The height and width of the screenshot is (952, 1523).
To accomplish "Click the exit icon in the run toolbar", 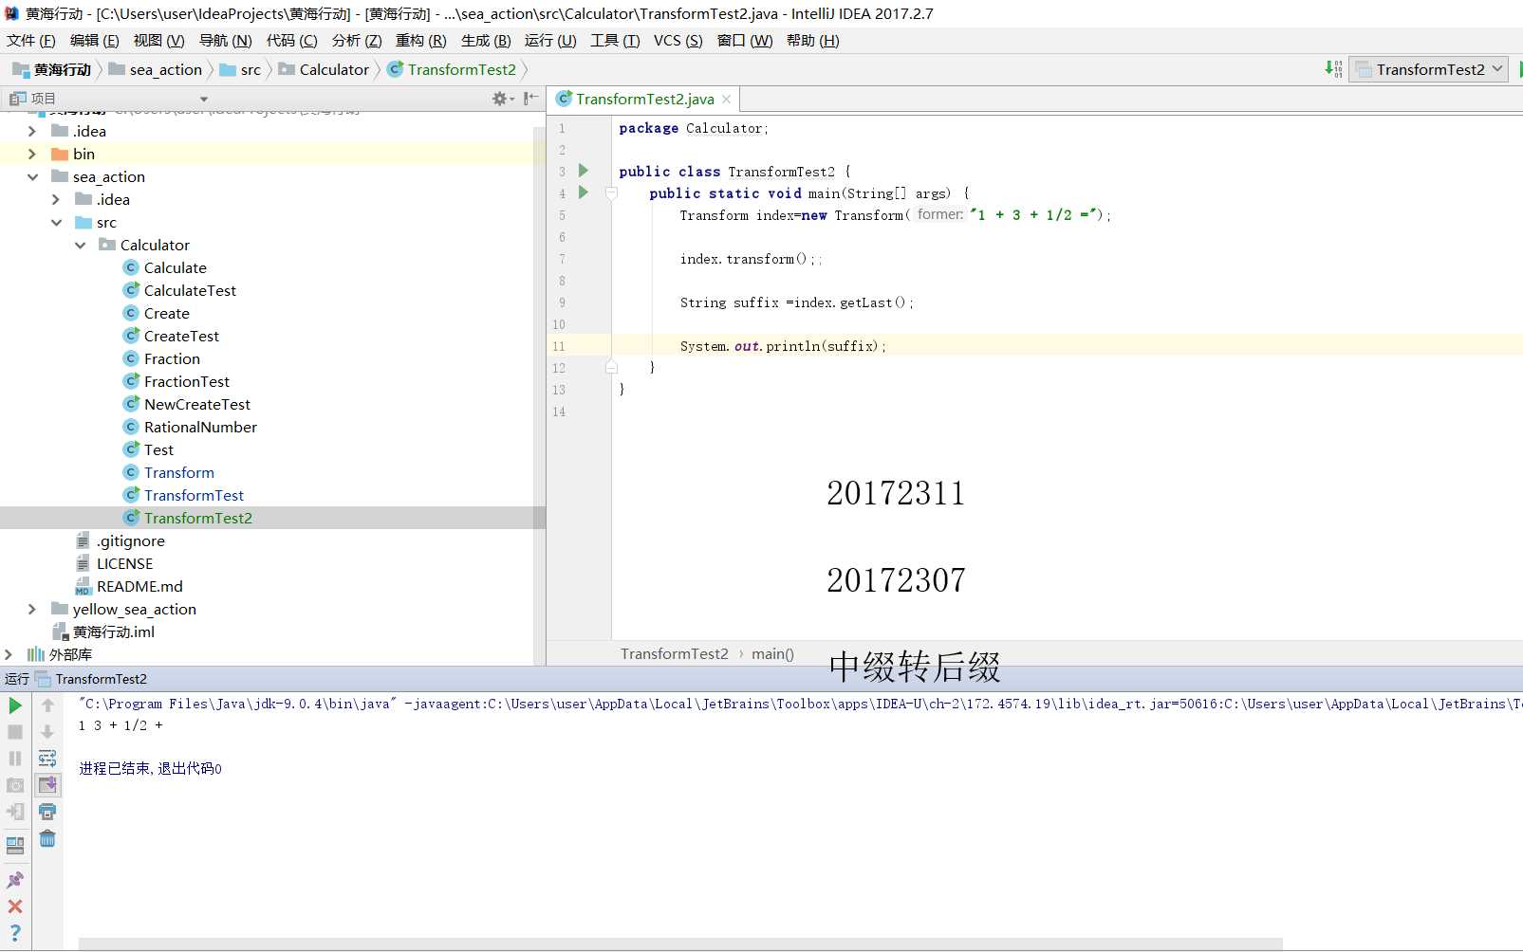I will pos(15,812).
